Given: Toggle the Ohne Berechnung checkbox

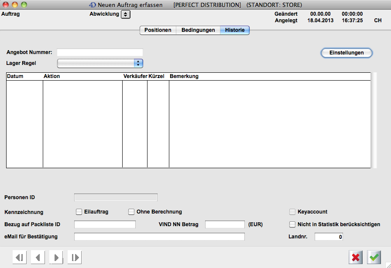Looking at the screenshot, I should coord(131,212).
